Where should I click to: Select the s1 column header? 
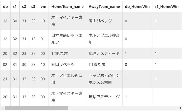coord(15,7)
